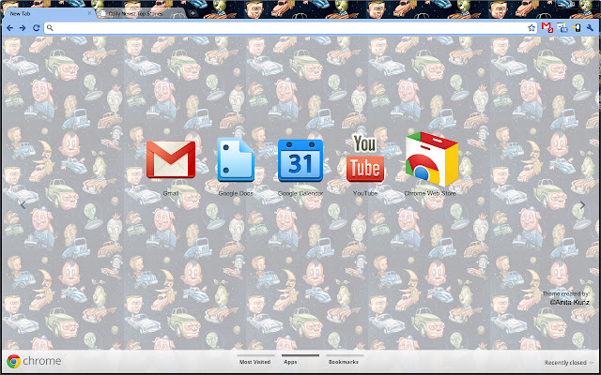Click the Google Calendar label text
This screenshot has height=375, width=601.
click(x=300, y=194)
